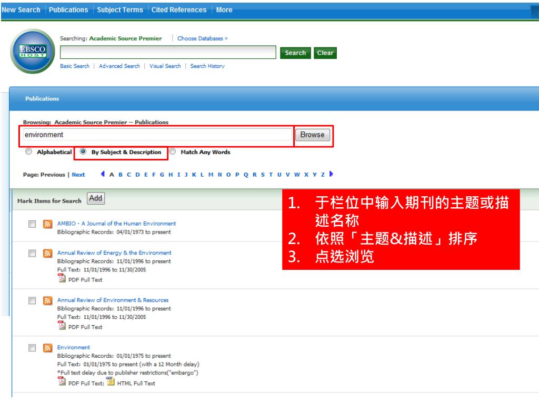Jump to letter H in alphabet index
Screen dimensions: 539x404
(x=171, y=175)
